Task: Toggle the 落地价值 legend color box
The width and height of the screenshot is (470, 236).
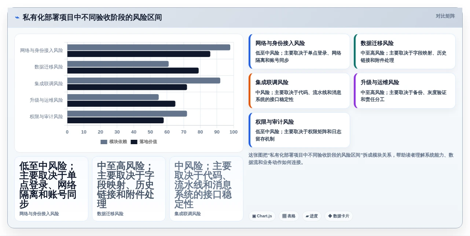Action: click(x=134, y=142)
